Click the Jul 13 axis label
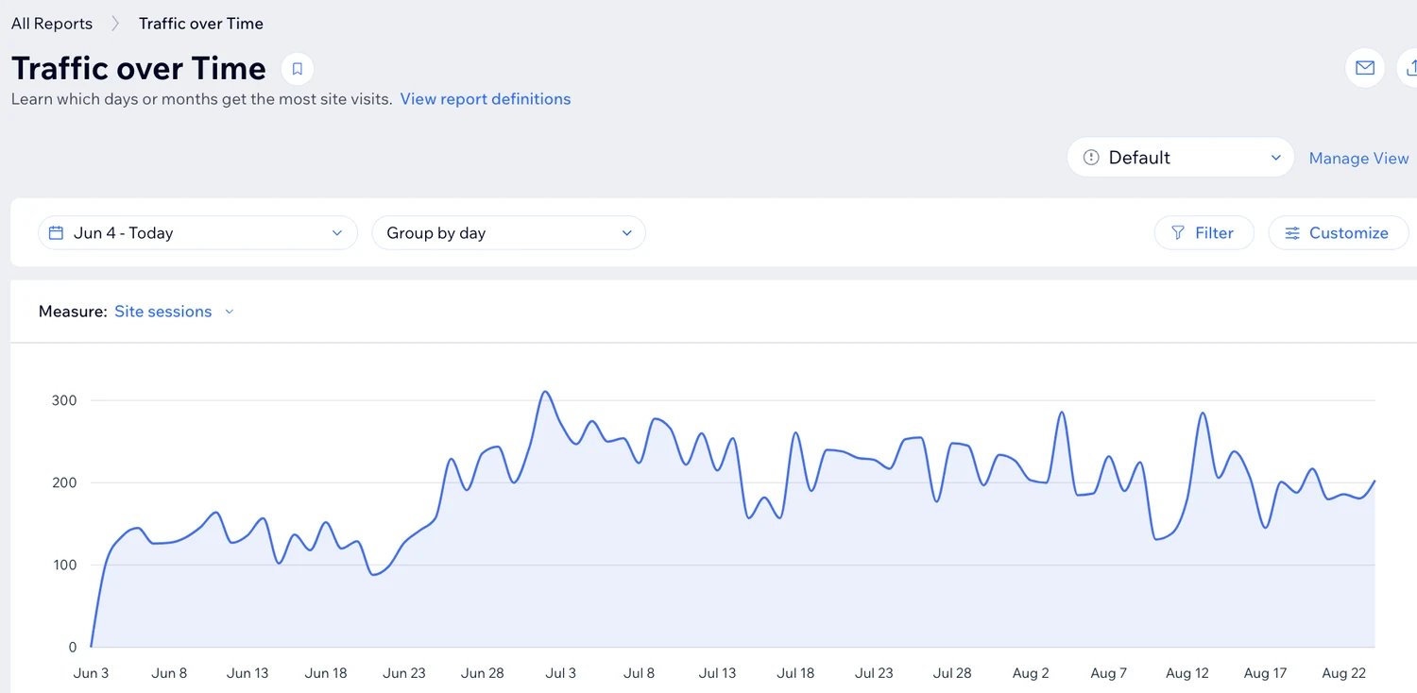The image size is (1417, 693). (717, 673)
